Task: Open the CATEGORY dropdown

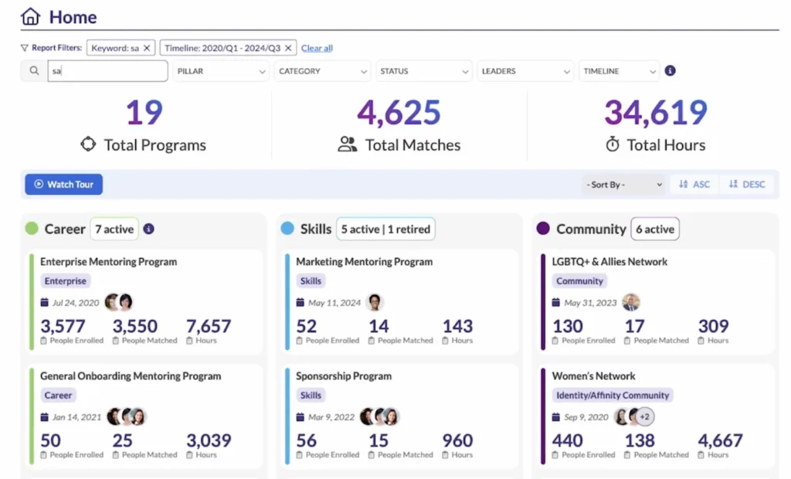Action: click(x=322, y=70)
